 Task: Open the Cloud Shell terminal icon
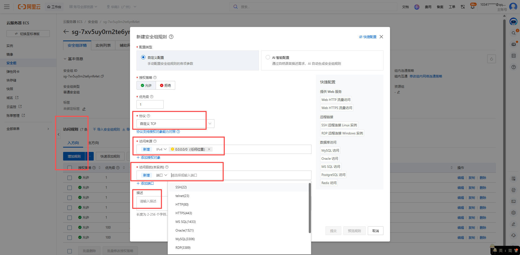tap(513, 201)
